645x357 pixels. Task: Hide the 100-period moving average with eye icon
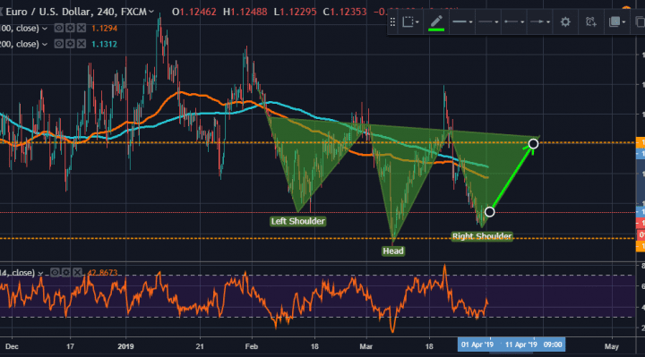(59, 28)
